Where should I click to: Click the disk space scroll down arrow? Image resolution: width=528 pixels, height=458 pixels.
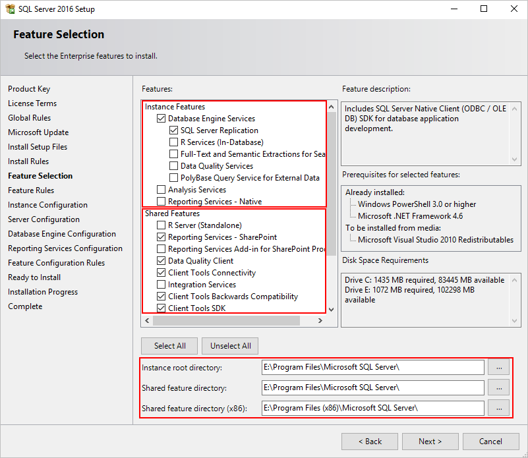tap(514, 321)
